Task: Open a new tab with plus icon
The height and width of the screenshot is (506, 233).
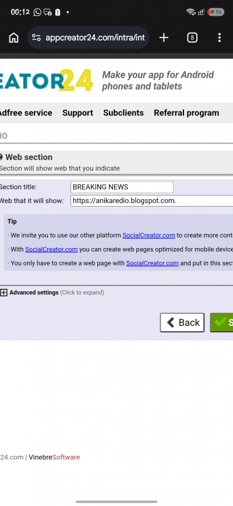Action: (164, 38)
